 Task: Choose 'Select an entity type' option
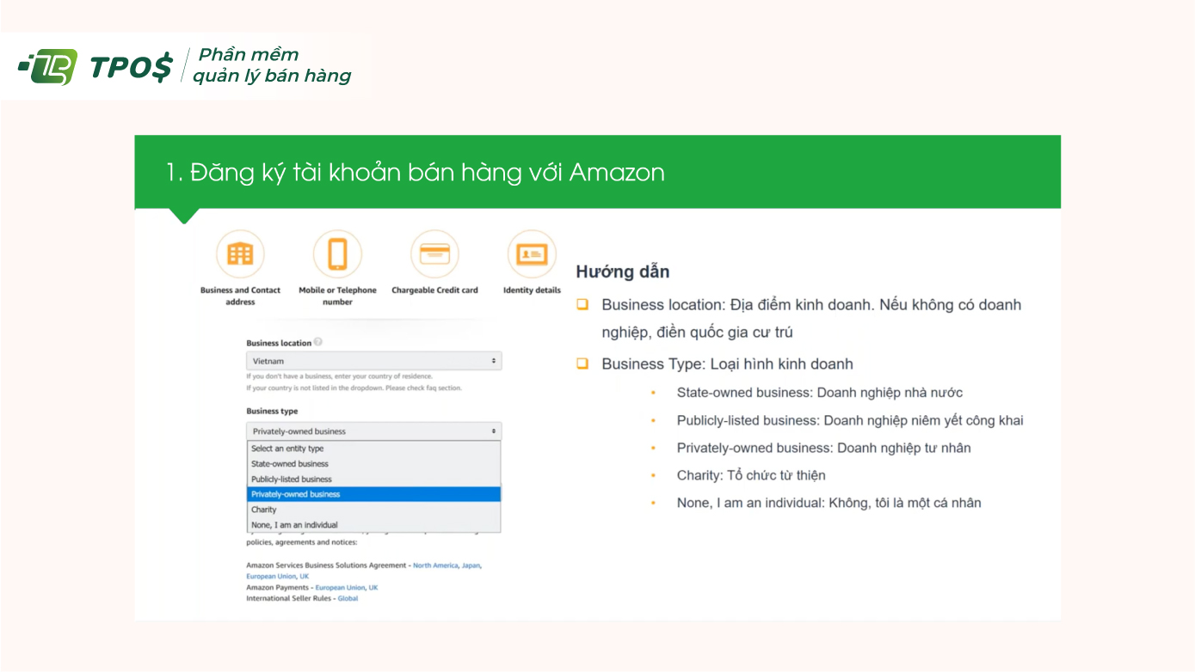[x=373, y=449]
